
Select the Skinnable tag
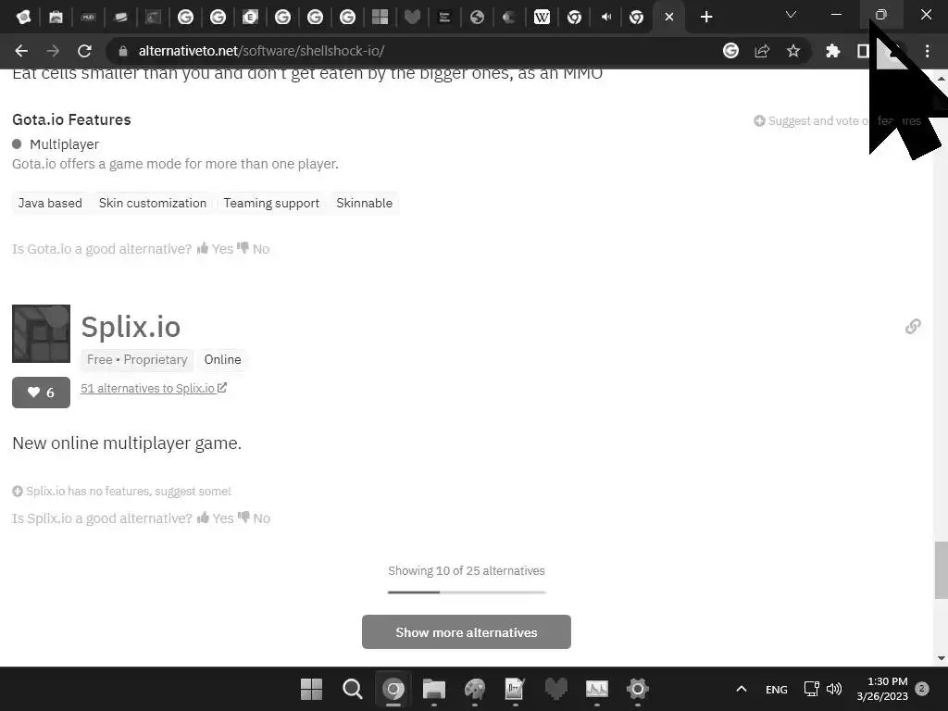(x=364, y=203)
